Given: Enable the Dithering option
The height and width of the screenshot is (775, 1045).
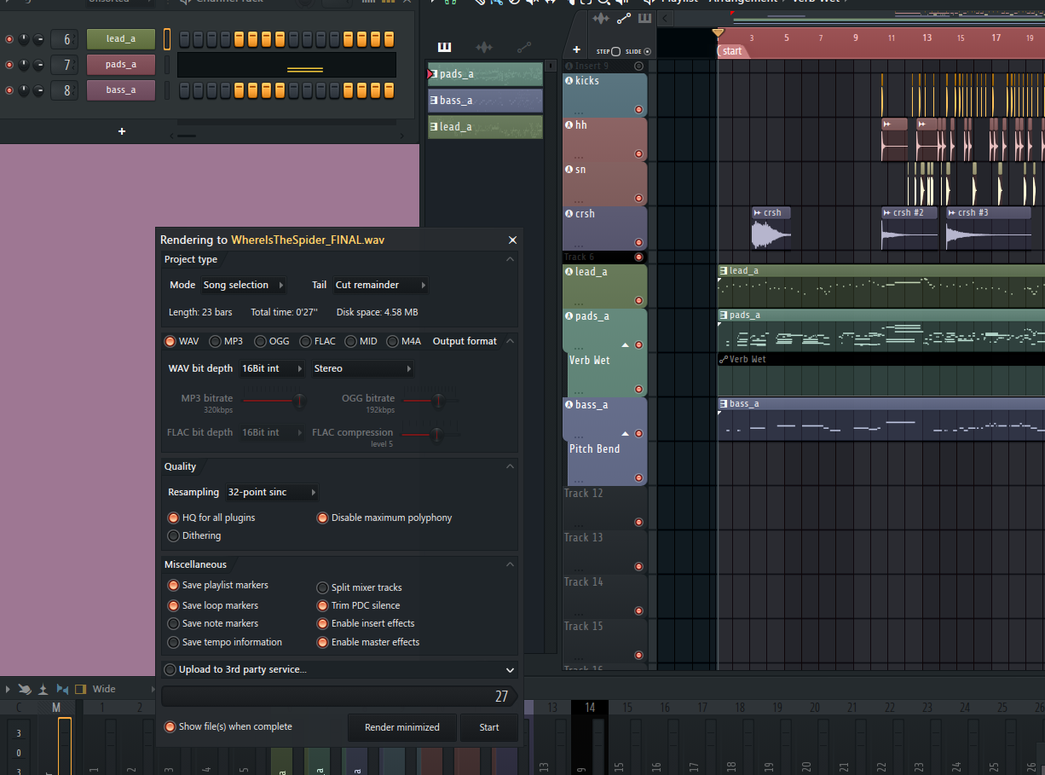Looking at the screenshot, I should point(174,536).
